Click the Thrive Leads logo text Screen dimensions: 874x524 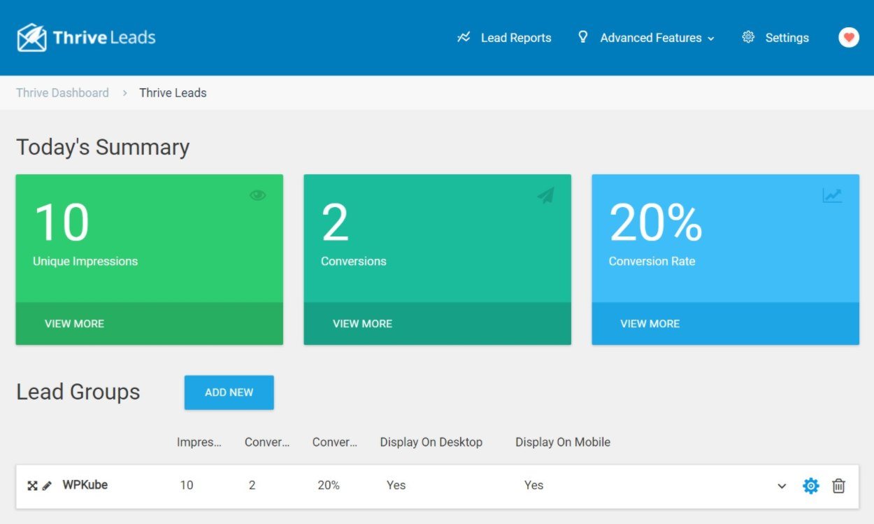(x=104, y=38)
